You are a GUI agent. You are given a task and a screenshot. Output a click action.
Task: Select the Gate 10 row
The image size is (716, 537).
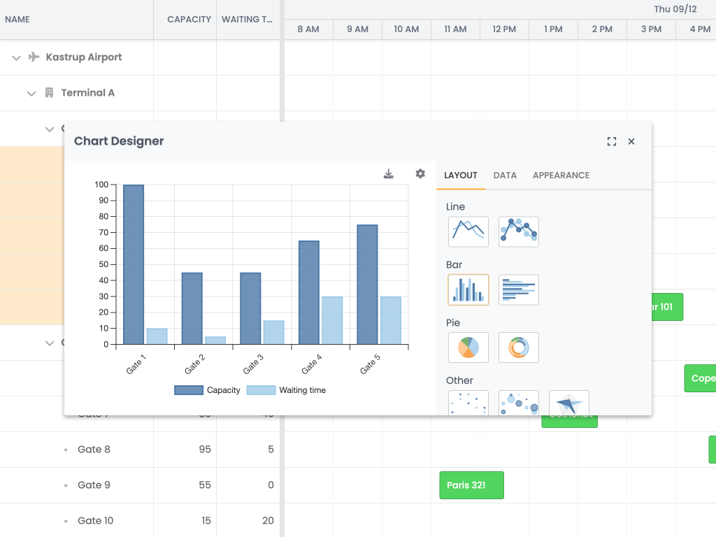(x=140, y=520)
